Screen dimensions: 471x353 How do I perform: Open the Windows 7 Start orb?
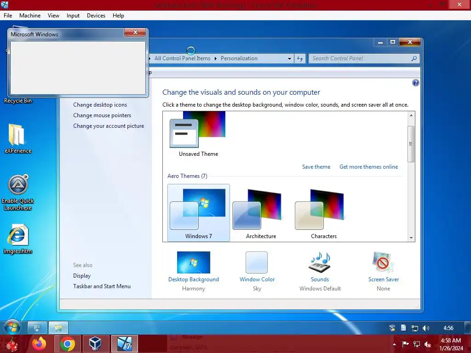(x=12, y=327)
